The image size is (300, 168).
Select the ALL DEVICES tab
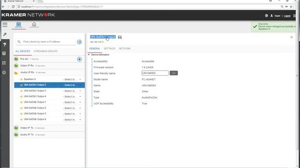(22, 51)
